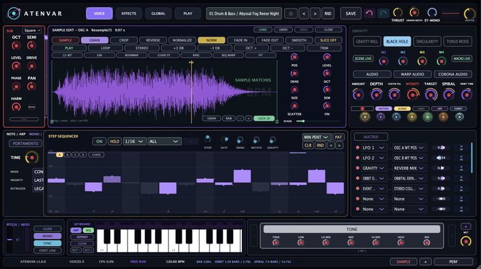Screen dimensions: 481x269
Task: Click the green scene orb icon
Action: pos(428,117)
